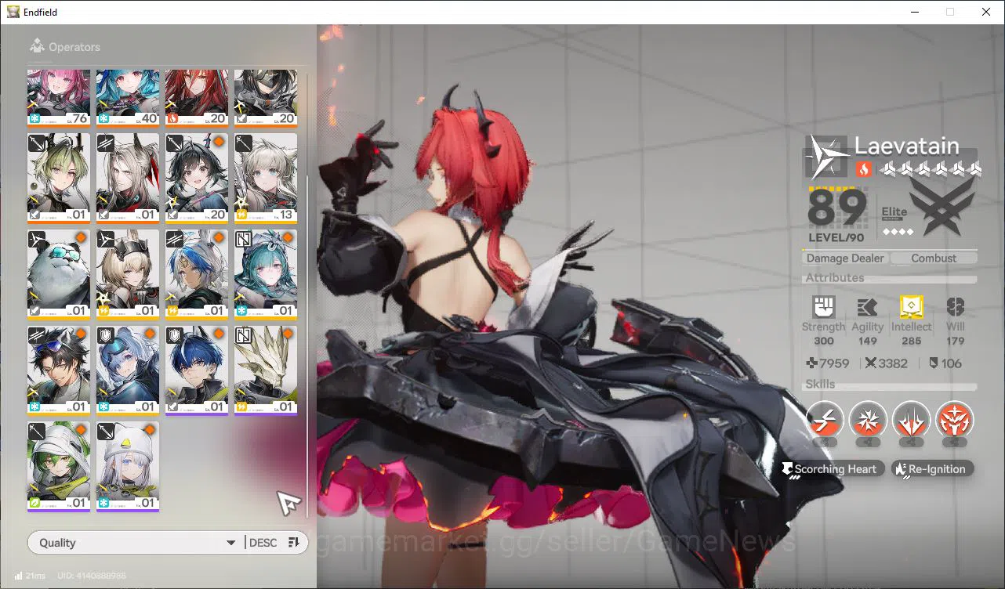Screen dimensions: 1005x589
Task: Click the six-star rarity row
Action: [x=930, y=168]
